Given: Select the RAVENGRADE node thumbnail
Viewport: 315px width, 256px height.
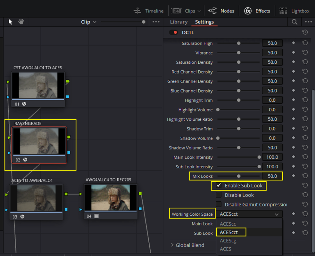Looking at the screenshot, I should tap(39, 141).
